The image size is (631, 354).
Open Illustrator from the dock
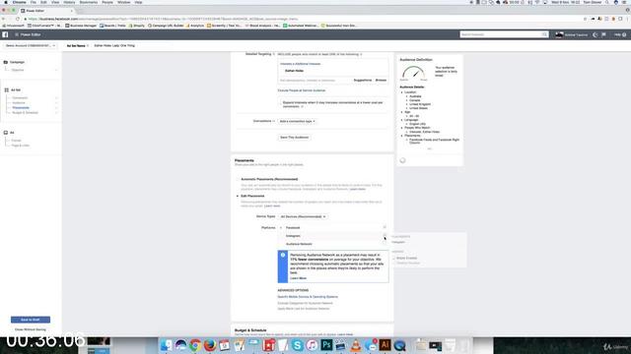[x=385, y=345]
